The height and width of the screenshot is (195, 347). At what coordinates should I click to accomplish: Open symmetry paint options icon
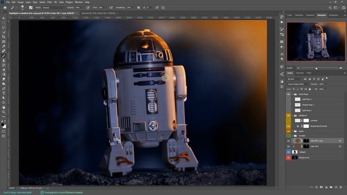pyautogui.click(x=163, y=8)
